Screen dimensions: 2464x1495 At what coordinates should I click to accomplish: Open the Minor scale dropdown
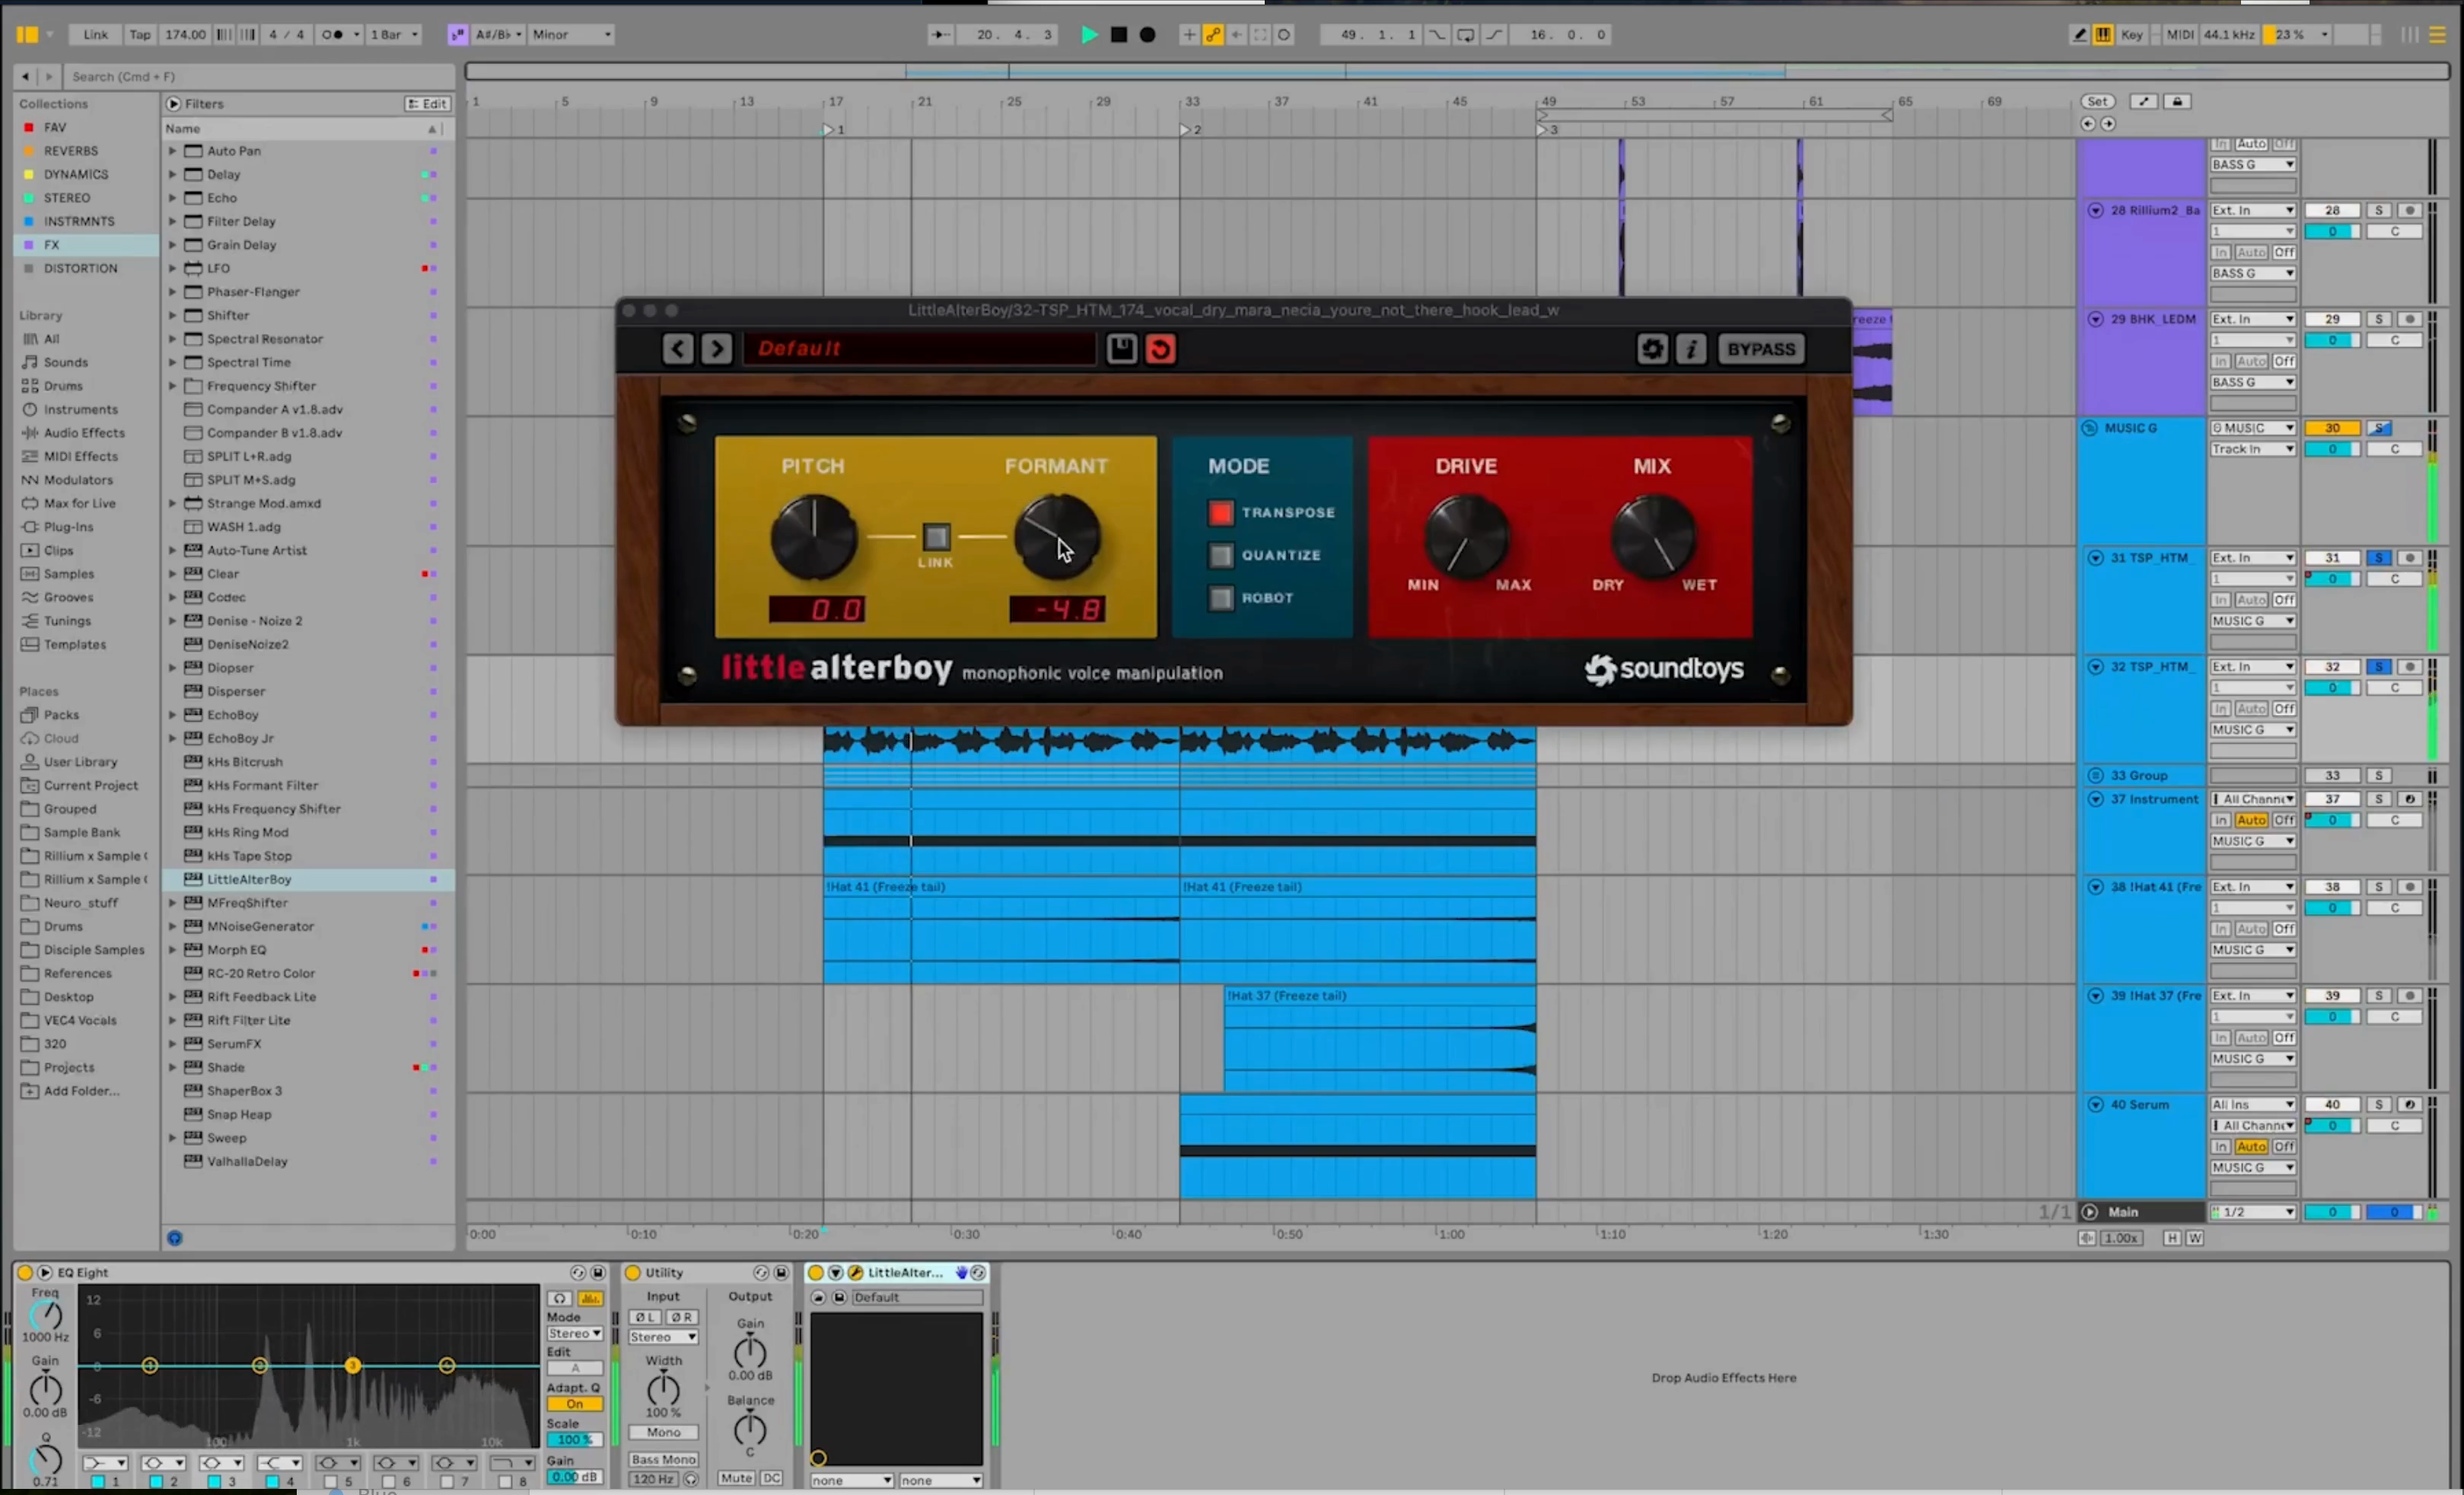(x=571, y=34)
